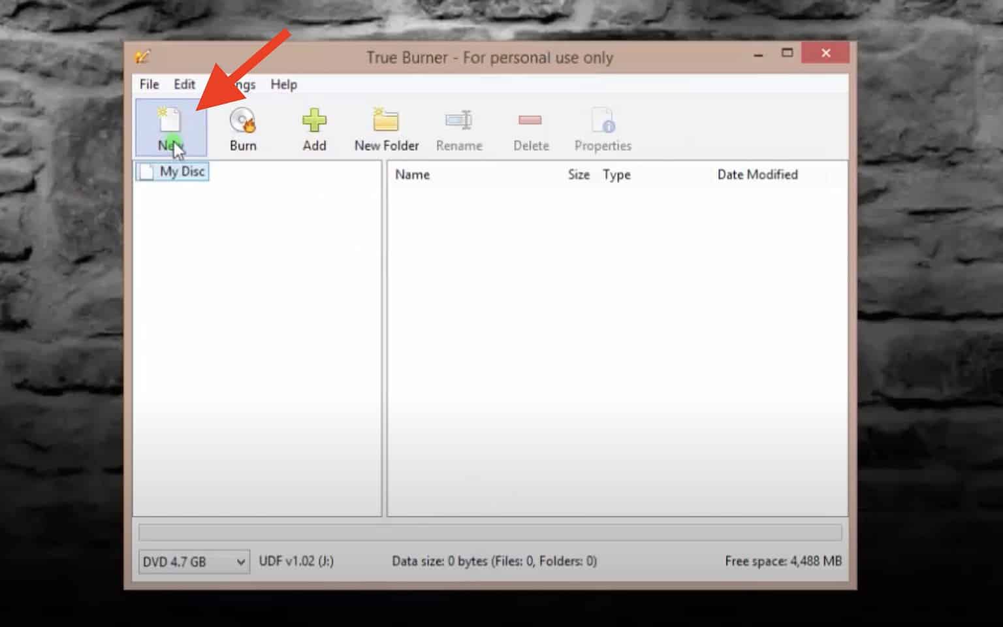Viewport: 1003px width, 627px height.
Task: Click the Free space status text
Action: [x=782, y=560]
